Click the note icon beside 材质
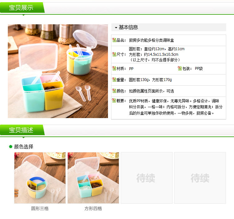Viewport: 234px width, 219px height. pyautogui.click(x=114, y=69)
